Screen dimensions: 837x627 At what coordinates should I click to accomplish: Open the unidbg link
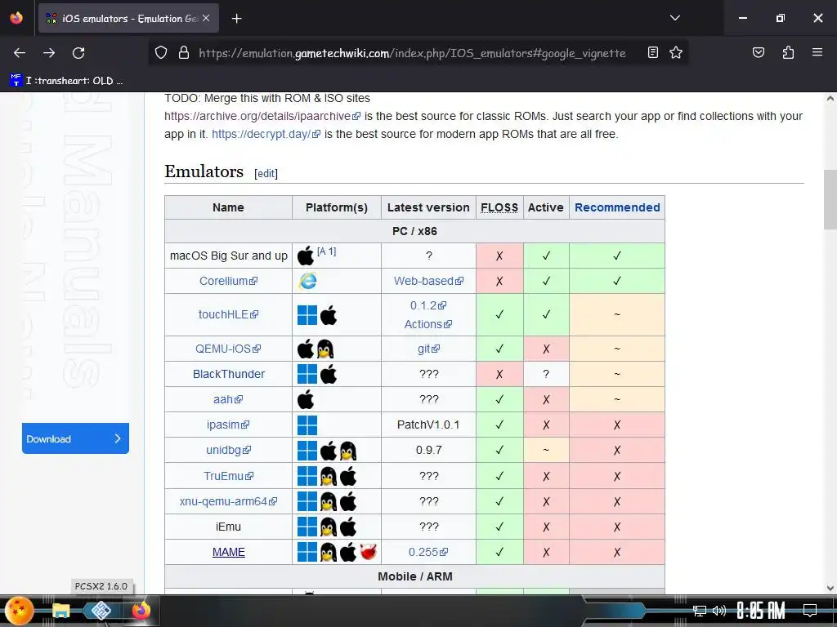pos(228,450)
